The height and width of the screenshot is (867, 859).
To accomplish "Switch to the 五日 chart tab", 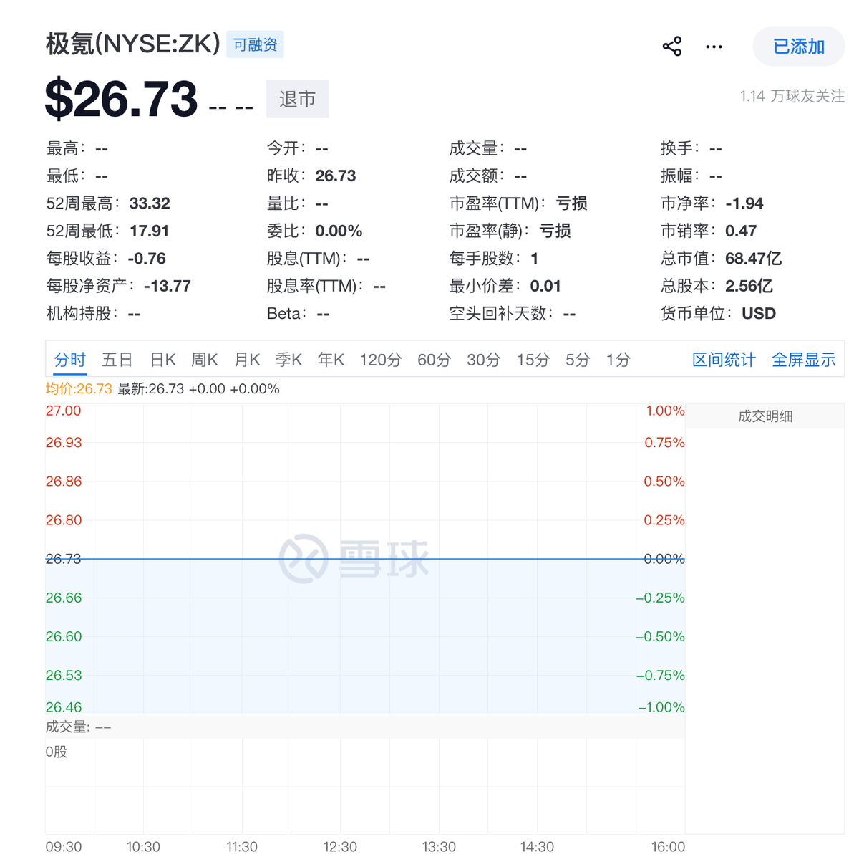I will (x=117, y=360).
